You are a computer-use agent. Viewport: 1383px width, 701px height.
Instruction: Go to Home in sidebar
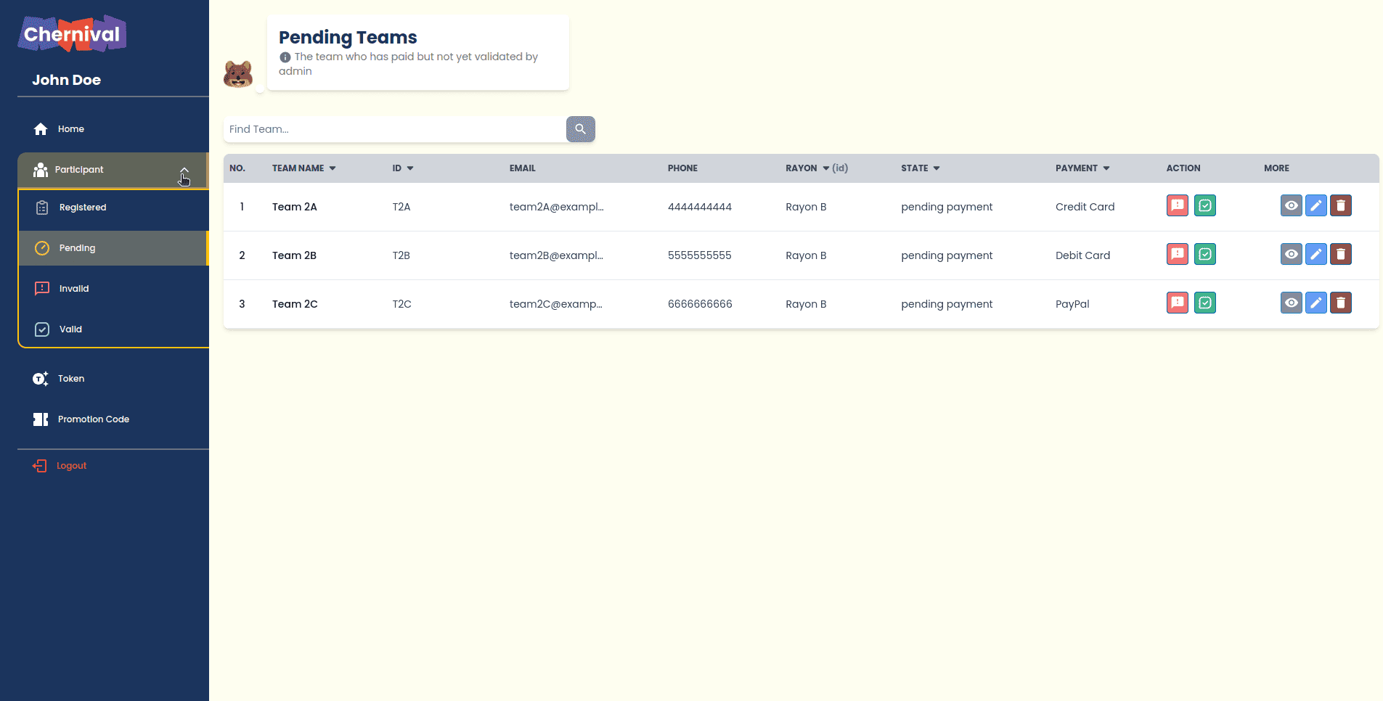113,129
